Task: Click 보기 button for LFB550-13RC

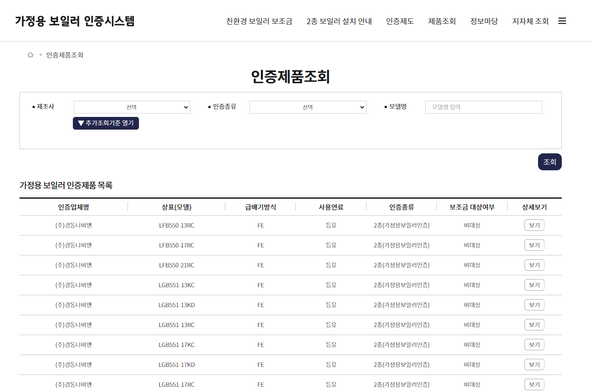Action: pos(534,225)
